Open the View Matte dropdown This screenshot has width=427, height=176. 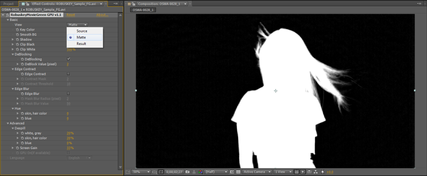coord(77,25)
